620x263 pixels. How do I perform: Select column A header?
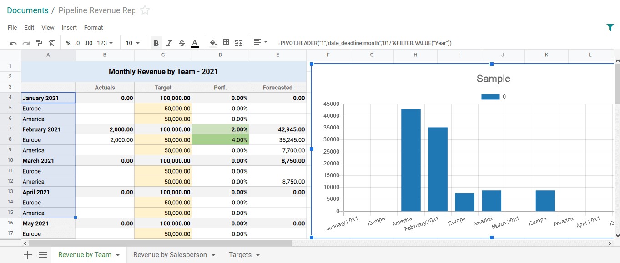pyautogui.click(x=48, y=55)
